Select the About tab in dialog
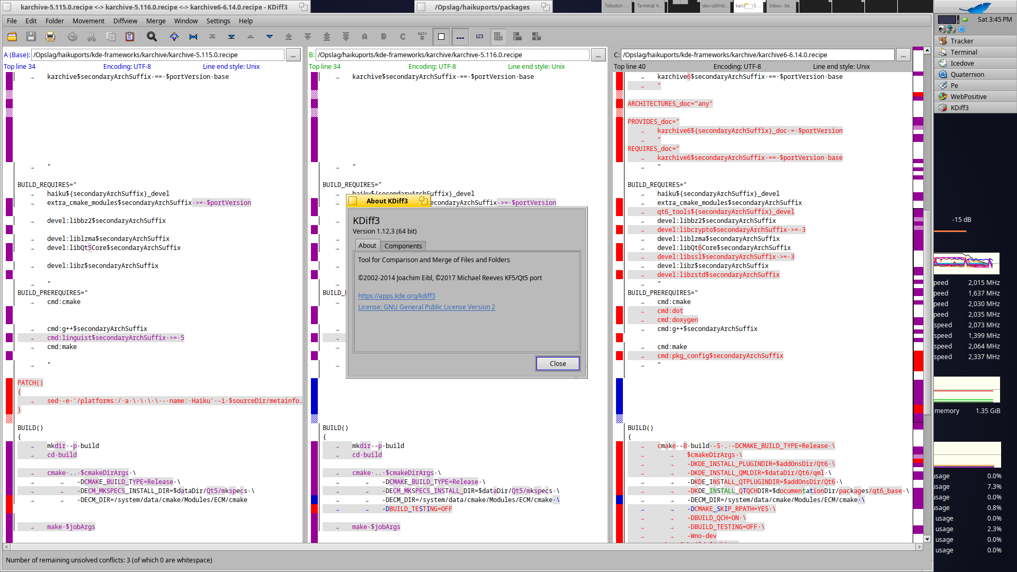The height and width of the screenshot is (572, 1017). pos(367,245)
